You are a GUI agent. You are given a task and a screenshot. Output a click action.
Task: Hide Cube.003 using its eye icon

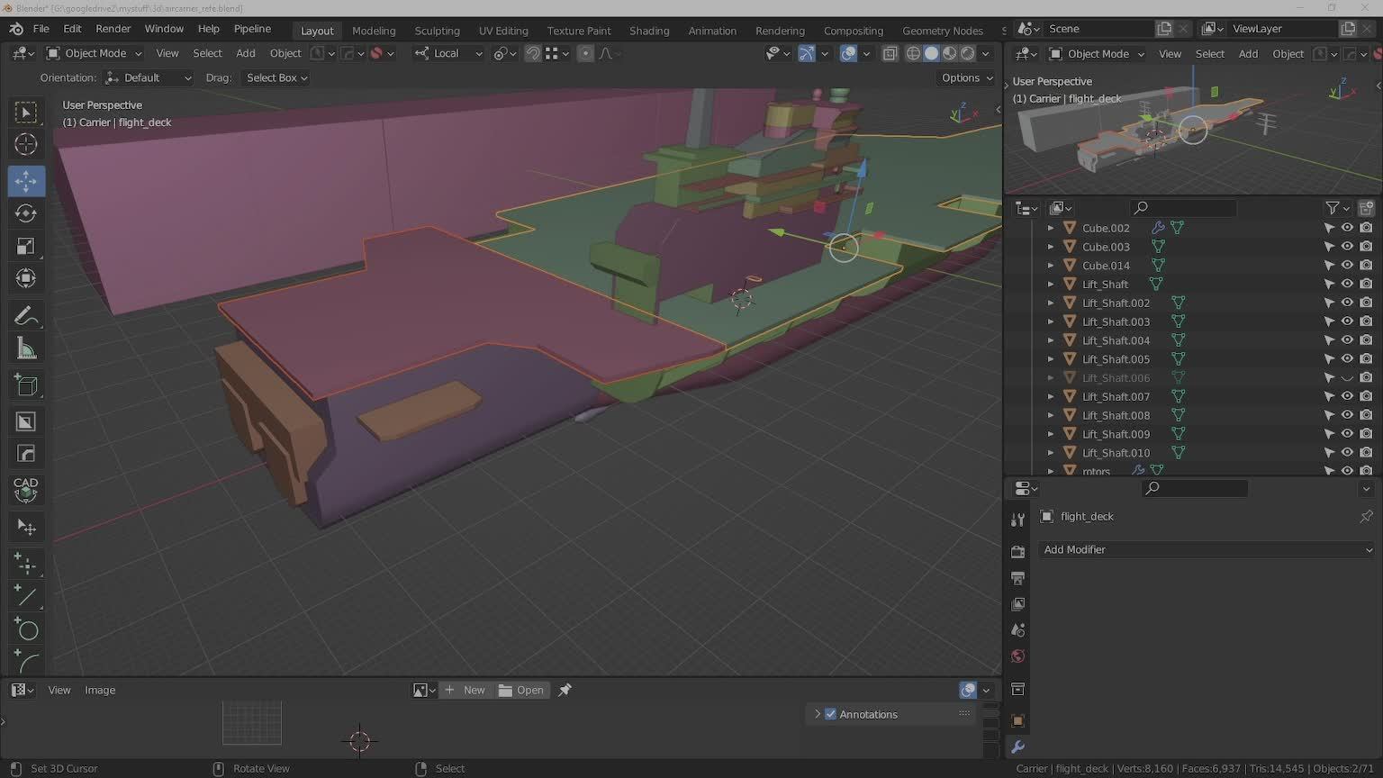(x=1347, y=247)
